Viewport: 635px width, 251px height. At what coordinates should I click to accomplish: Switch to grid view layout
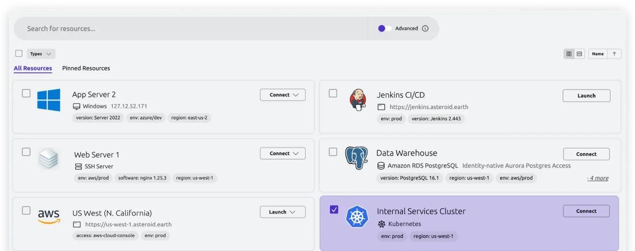tap(569, 54)
